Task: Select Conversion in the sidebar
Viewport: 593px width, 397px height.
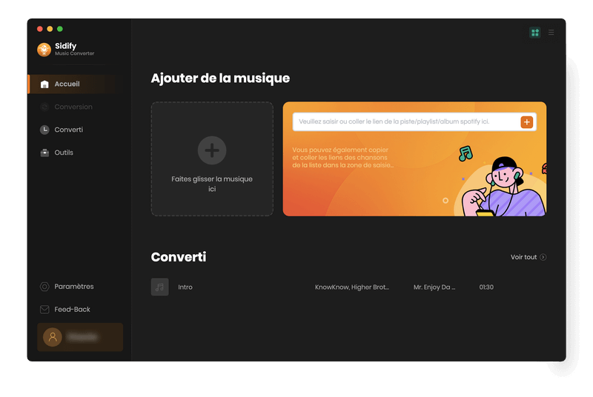Action: [73, 107]
